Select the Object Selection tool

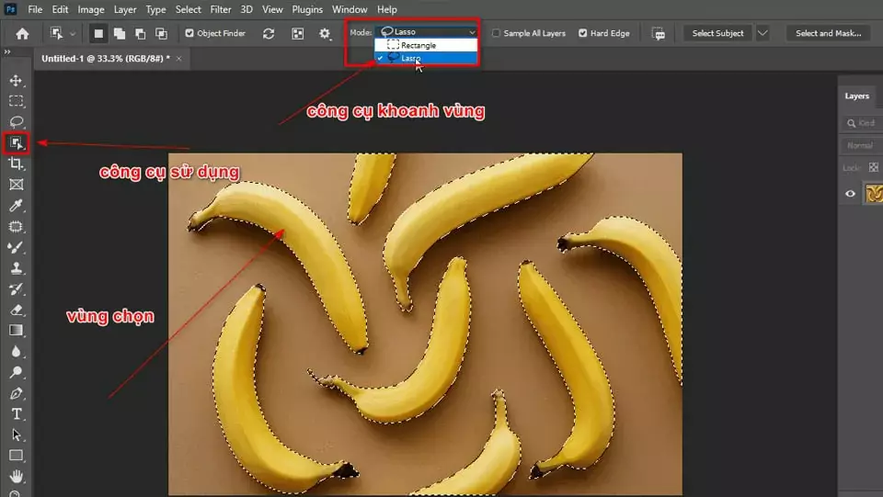(x=16, y=142)
